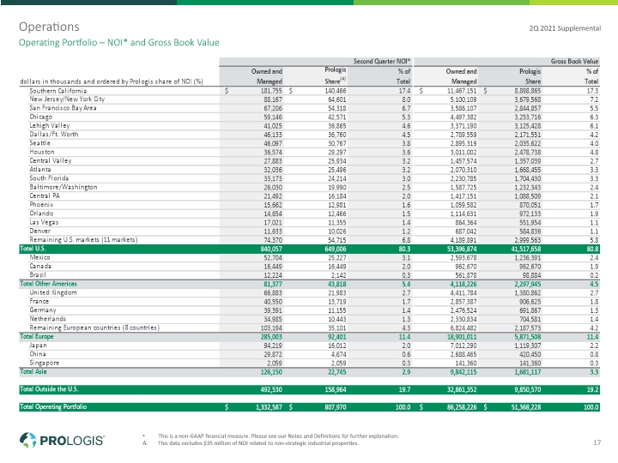Click the 'Brazil' row label
The image size is (618, 463).
click(38, 275)
